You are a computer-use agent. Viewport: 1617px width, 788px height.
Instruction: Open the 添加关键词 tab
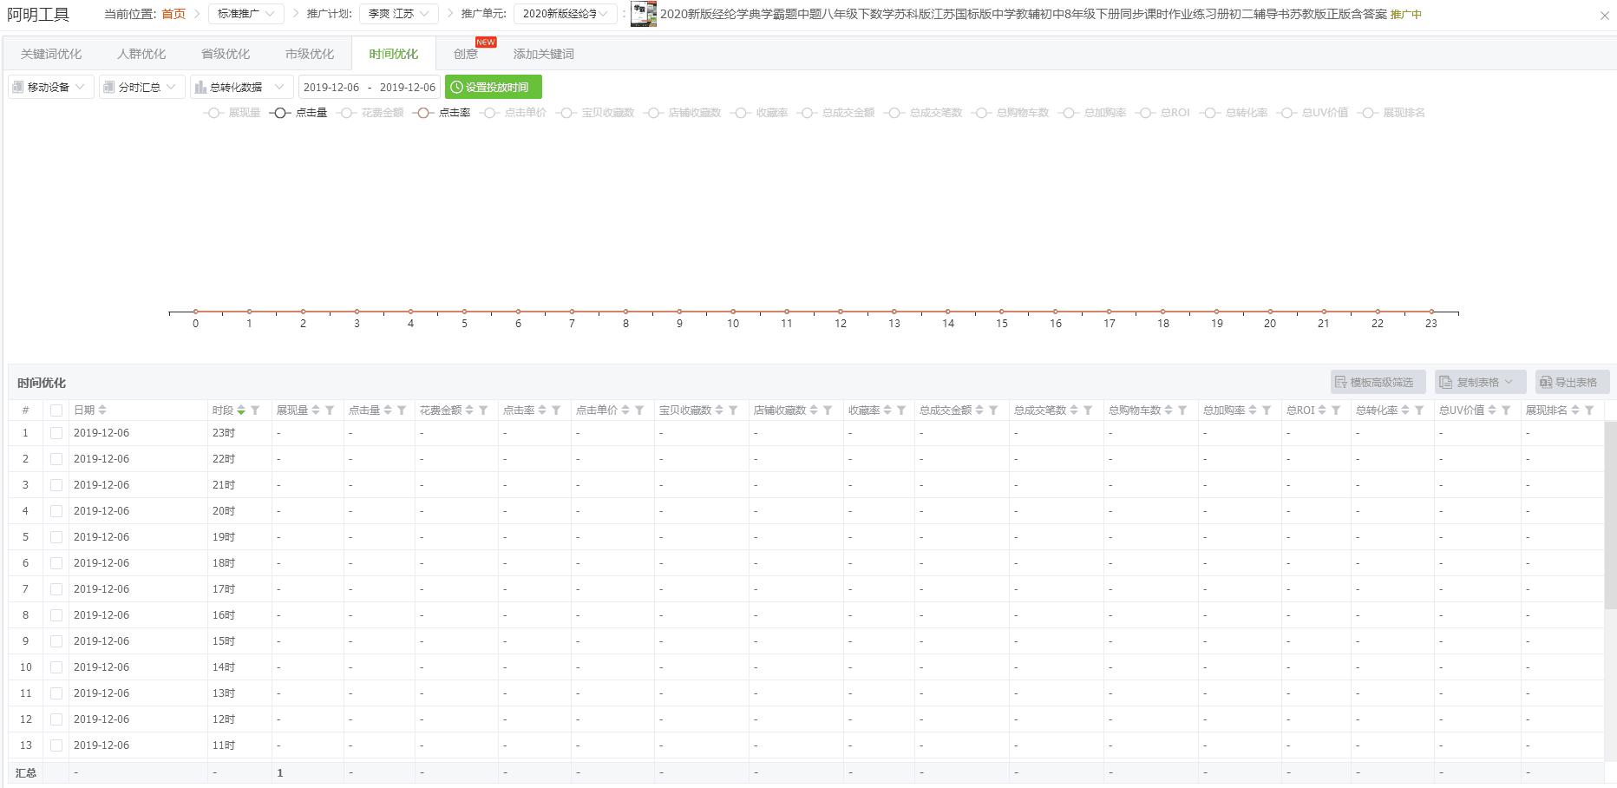[x=544, y=54]
